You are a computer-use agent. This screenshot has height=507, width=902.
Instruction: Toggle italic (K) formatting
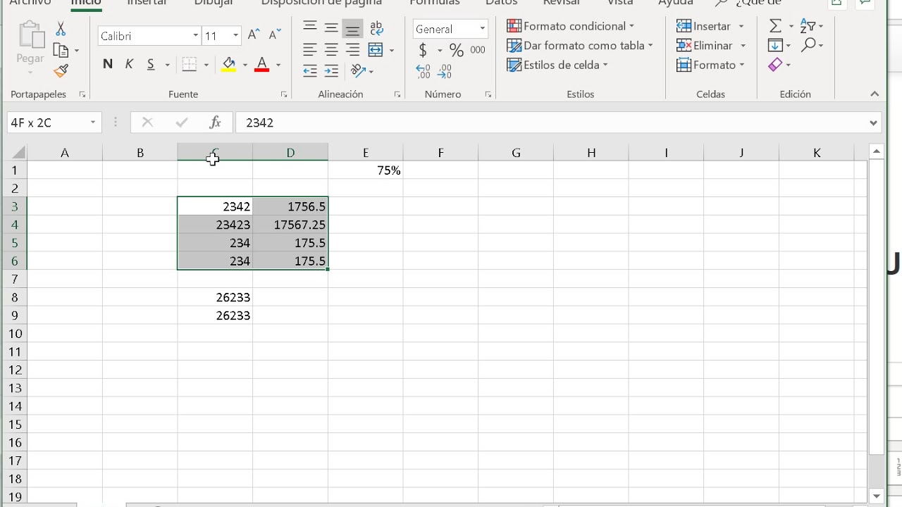[129, 64]
